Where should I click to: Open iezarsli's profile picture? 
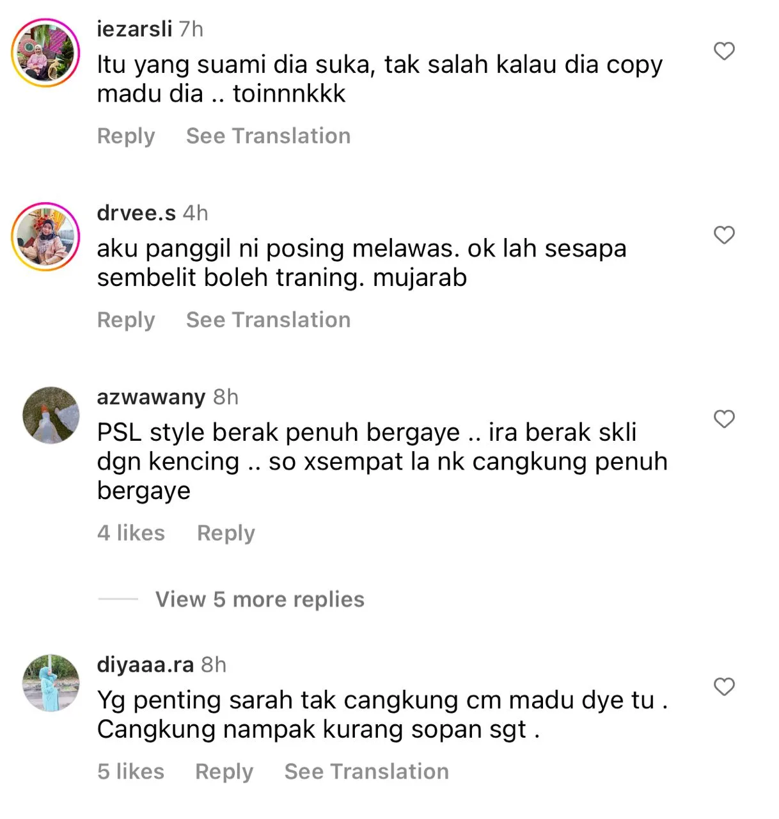pos(45,52)
